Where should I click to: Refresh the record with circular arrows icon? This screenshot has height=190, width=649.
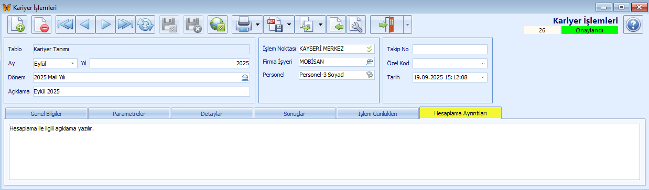pyautogui.click(x=145, y=25)
